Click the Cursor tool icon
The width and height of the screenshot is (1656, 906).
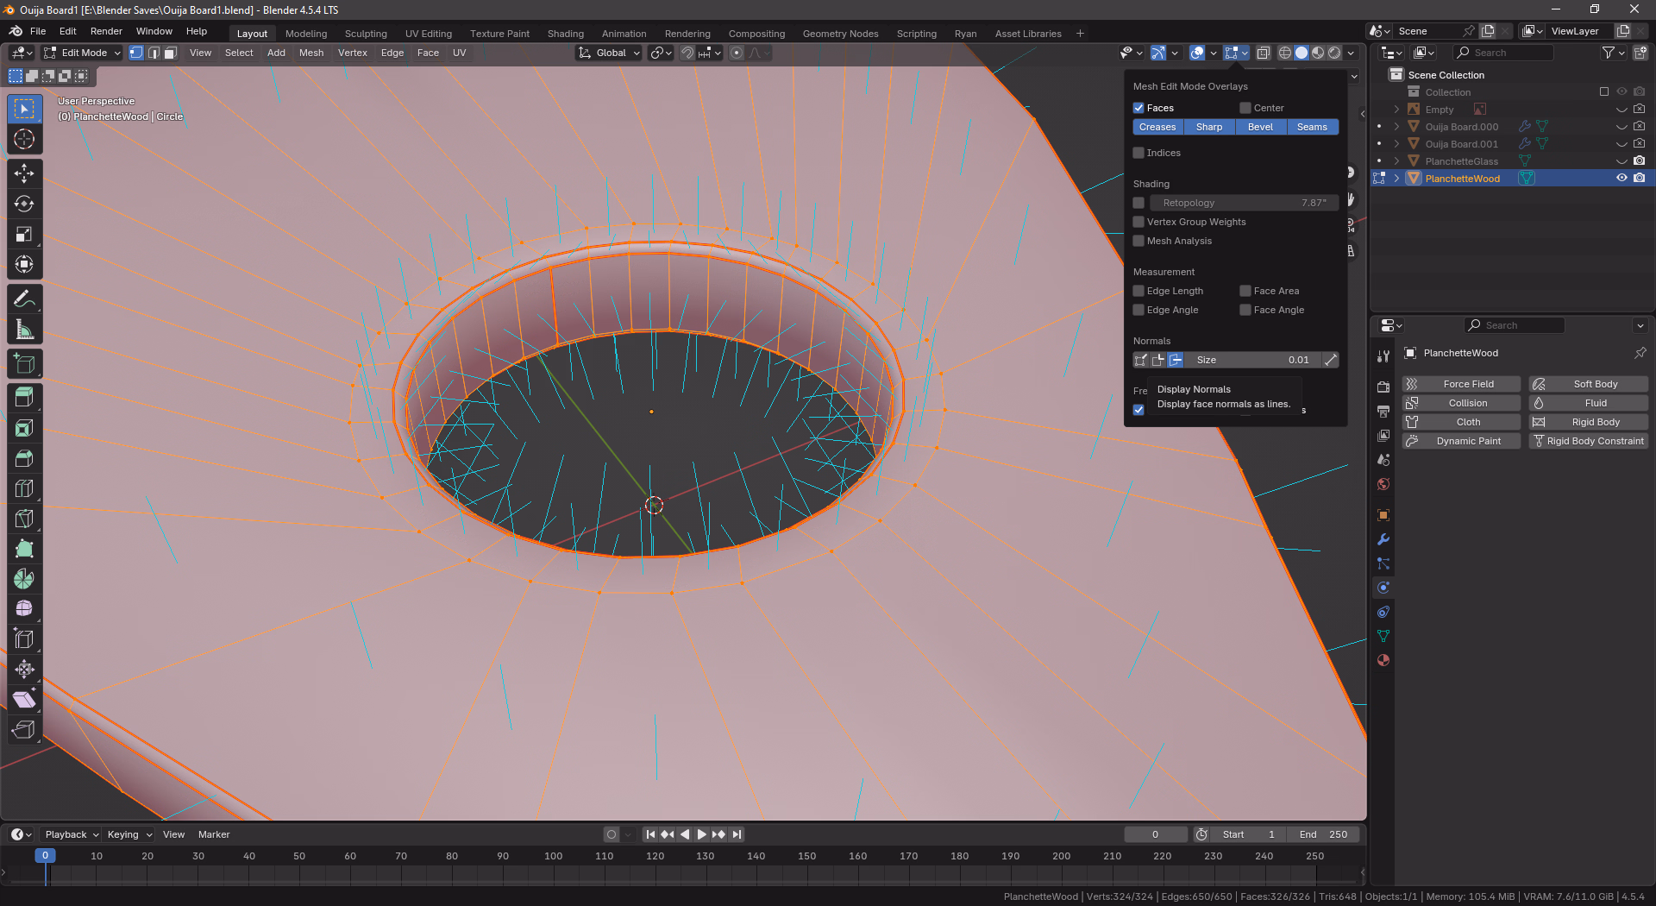point(24,139)
